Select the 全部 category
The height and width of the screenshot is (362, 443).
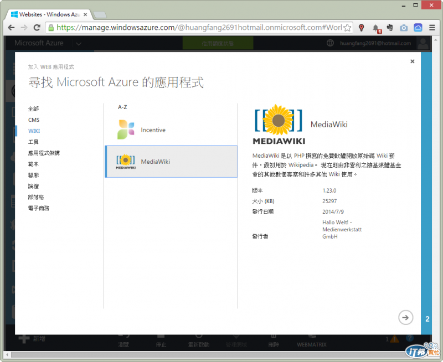coord(33,108)
